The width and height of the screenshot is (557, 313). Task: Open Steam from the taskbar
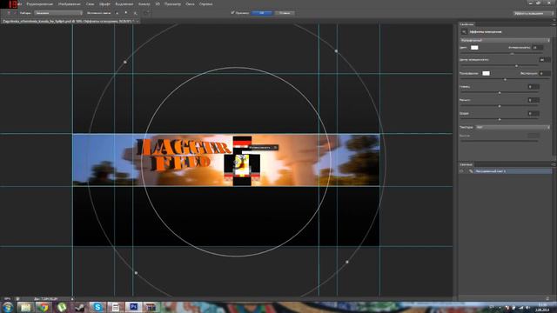79,307
